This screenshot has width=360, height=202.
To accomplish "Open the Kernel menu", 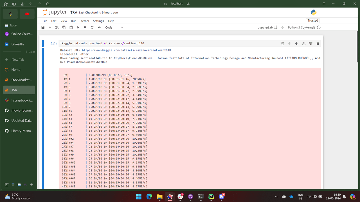I will [x=85, y=21].
